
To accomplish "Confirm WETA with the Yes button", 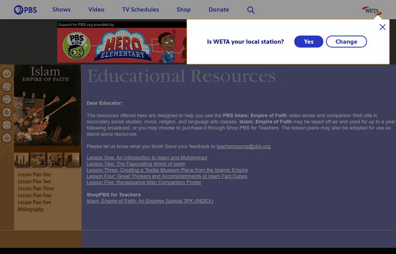I will [x=308, y=42].
